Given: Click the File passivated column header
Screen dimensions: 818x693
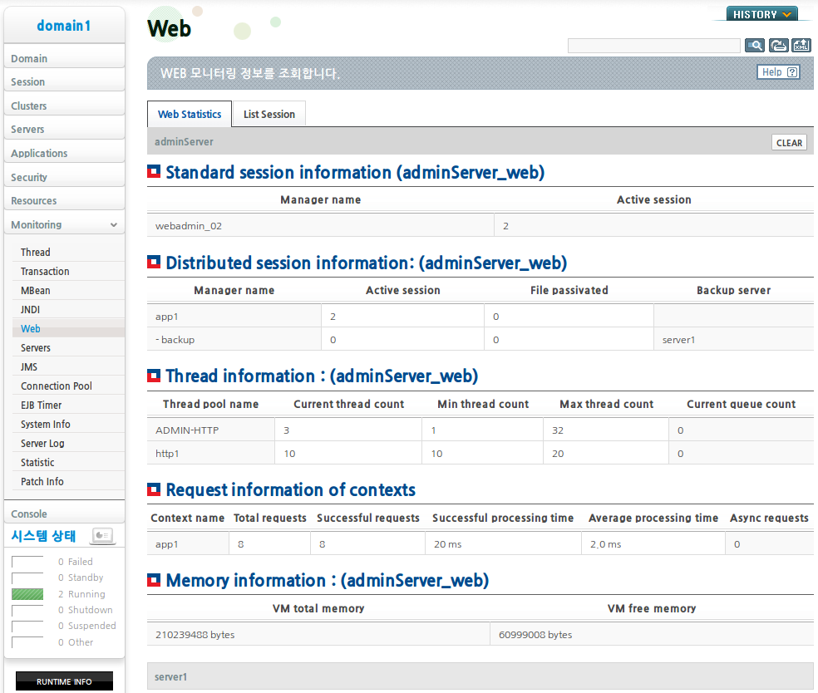Looking at the screenshot, I should tap(569, 291).
